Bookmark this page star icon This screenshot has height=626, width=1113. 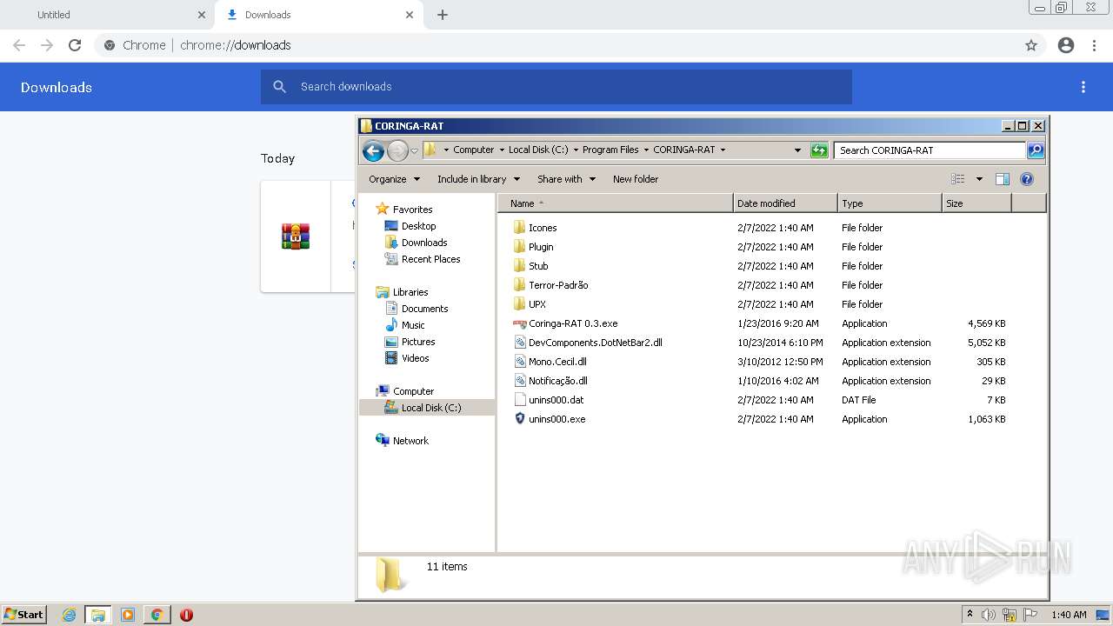[x=1031, y=45]
